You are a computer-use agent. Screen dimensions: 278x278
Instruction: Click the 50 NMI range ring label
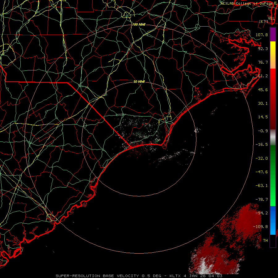[139, 82]
